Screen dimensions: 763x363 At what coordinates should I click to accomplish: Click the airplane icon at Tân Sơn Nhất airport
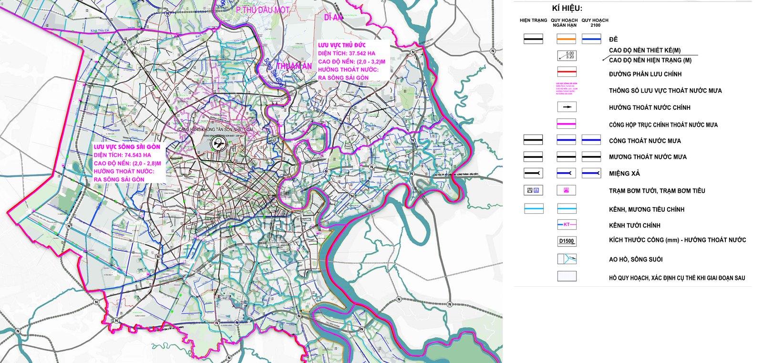(x=219, y=143)
